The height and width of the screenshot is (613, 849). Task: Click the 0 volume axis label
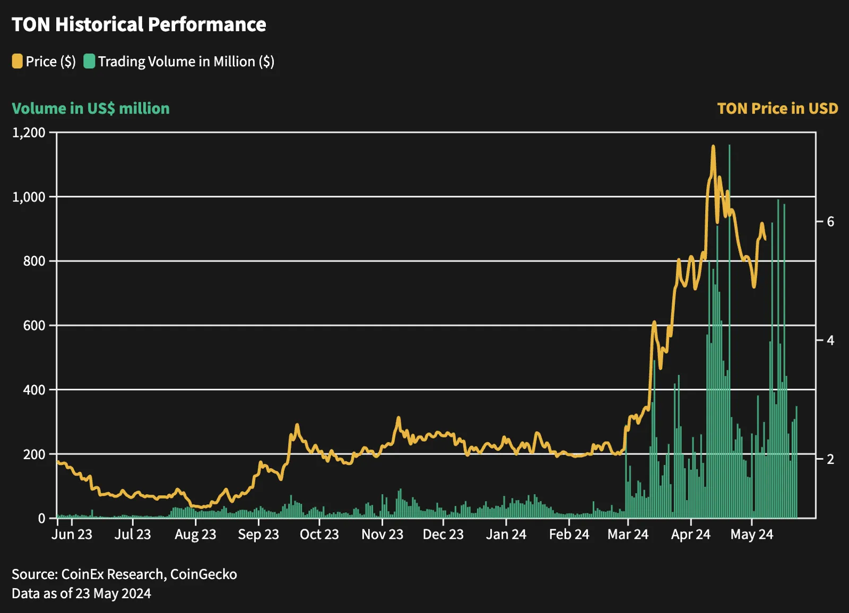coord(42,519)
